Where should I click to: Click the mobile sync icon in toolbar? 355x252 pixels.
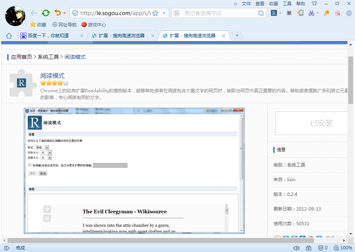click(300, 13)
